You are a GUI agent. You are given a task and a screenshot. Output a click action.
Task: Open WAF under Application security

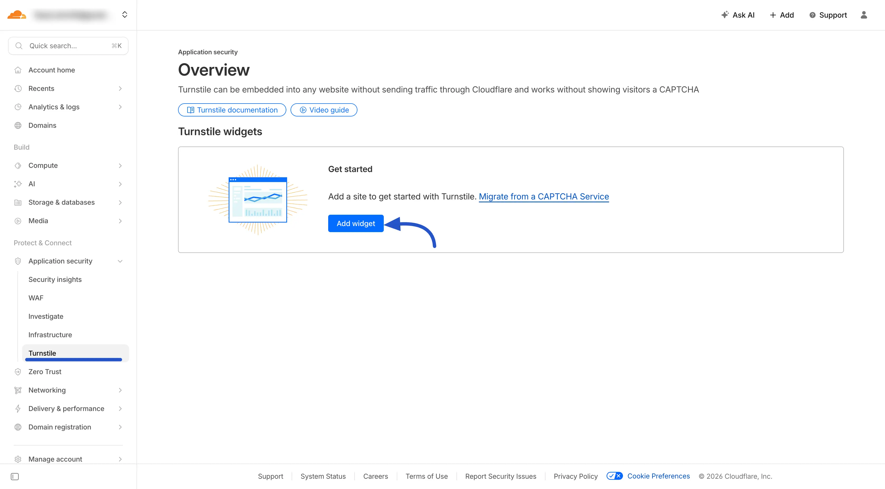[x=36, y=298]
